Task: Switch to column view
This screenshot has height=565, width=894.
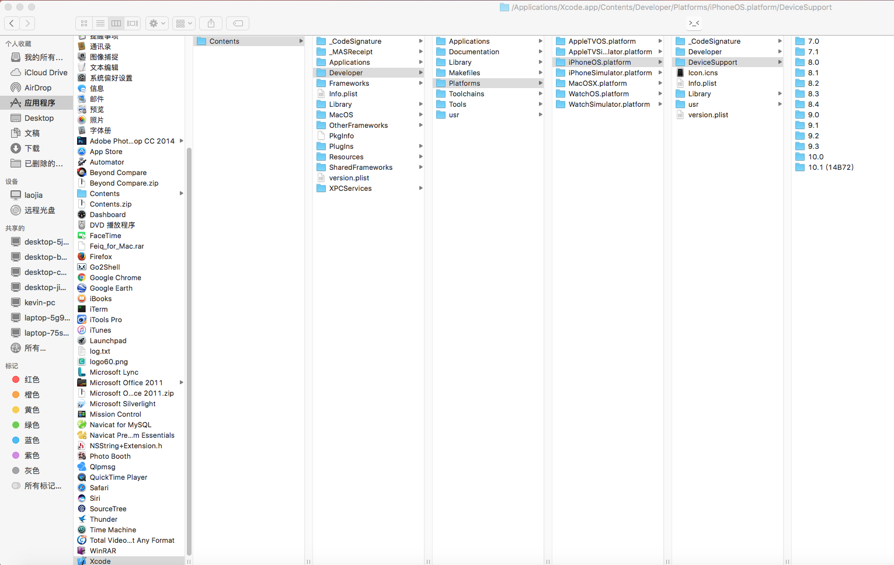Action: pos(116,23)
